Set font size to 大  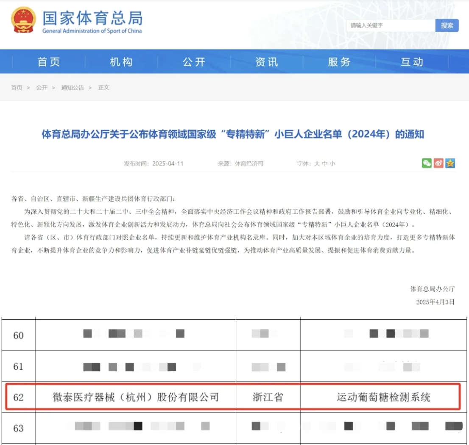317,164
